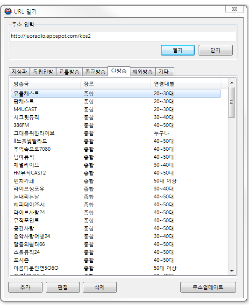Click the 닫기 button
250x308 pixels.
pyautogui.click(x=215, y=50)
